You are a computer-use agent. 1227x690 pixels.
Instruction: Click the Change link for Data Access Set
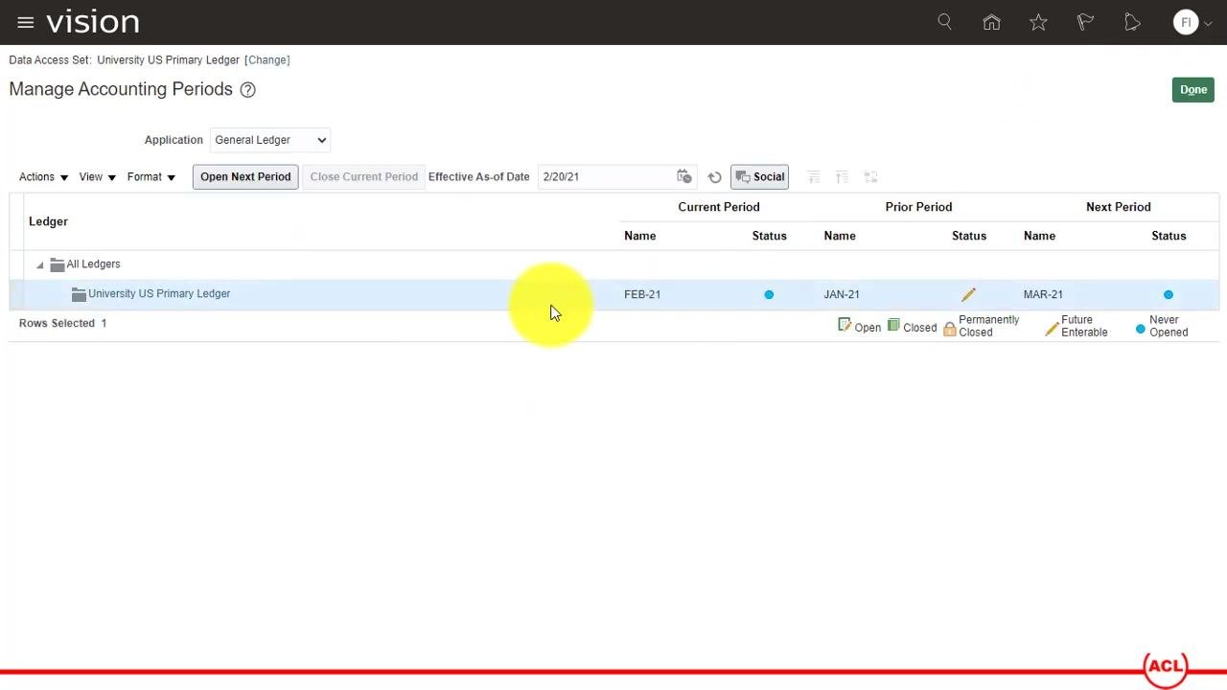[267, 60]
